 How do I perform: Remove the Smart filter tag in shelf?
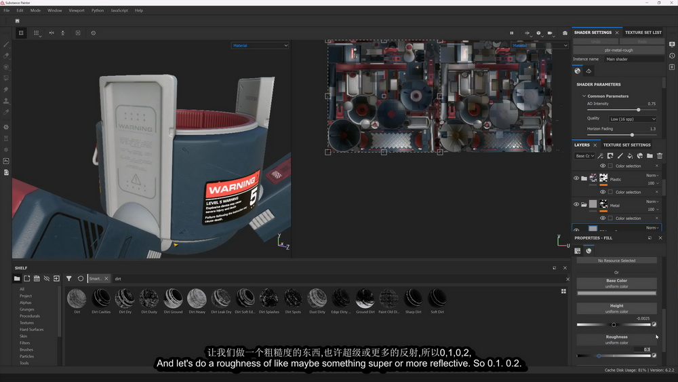click(106, 279)
